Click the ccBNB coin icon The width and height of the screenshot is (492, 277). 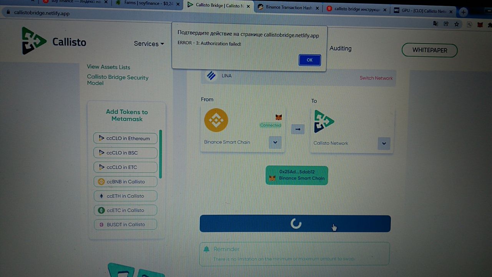[101, 182]
